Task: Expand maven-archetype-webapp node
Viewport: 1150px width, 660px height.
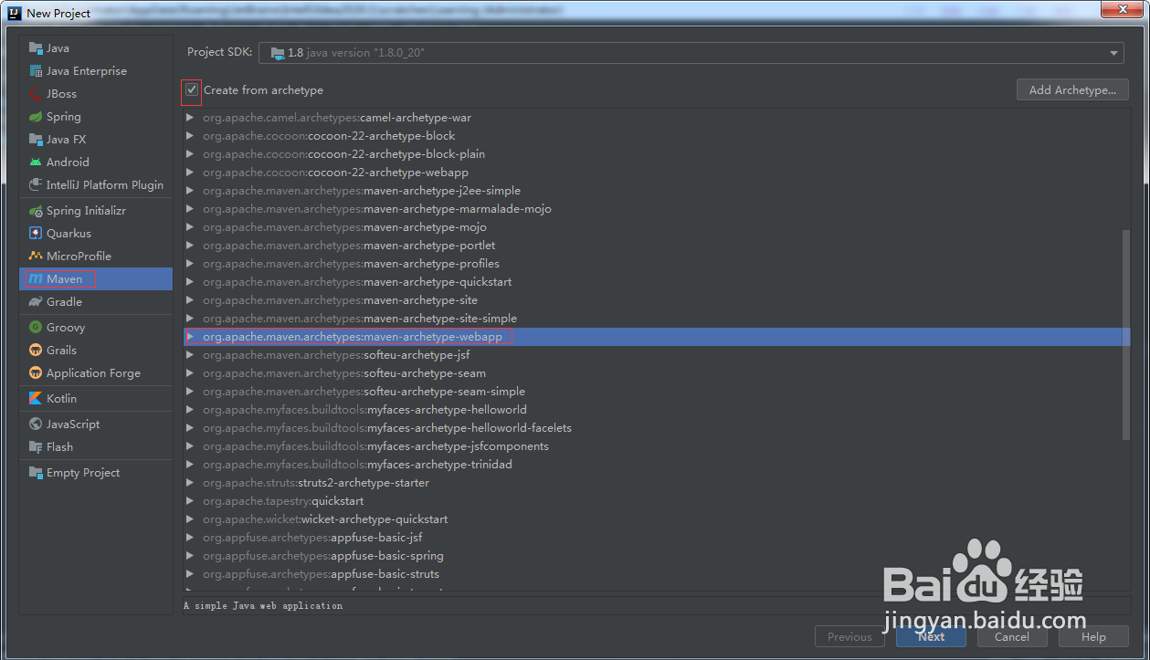Action: tap(190, 337)
